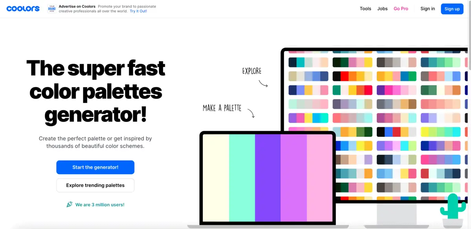The image size is (471, 229).
Task: Click the Advertise on Coolors title
Action: 77,7
